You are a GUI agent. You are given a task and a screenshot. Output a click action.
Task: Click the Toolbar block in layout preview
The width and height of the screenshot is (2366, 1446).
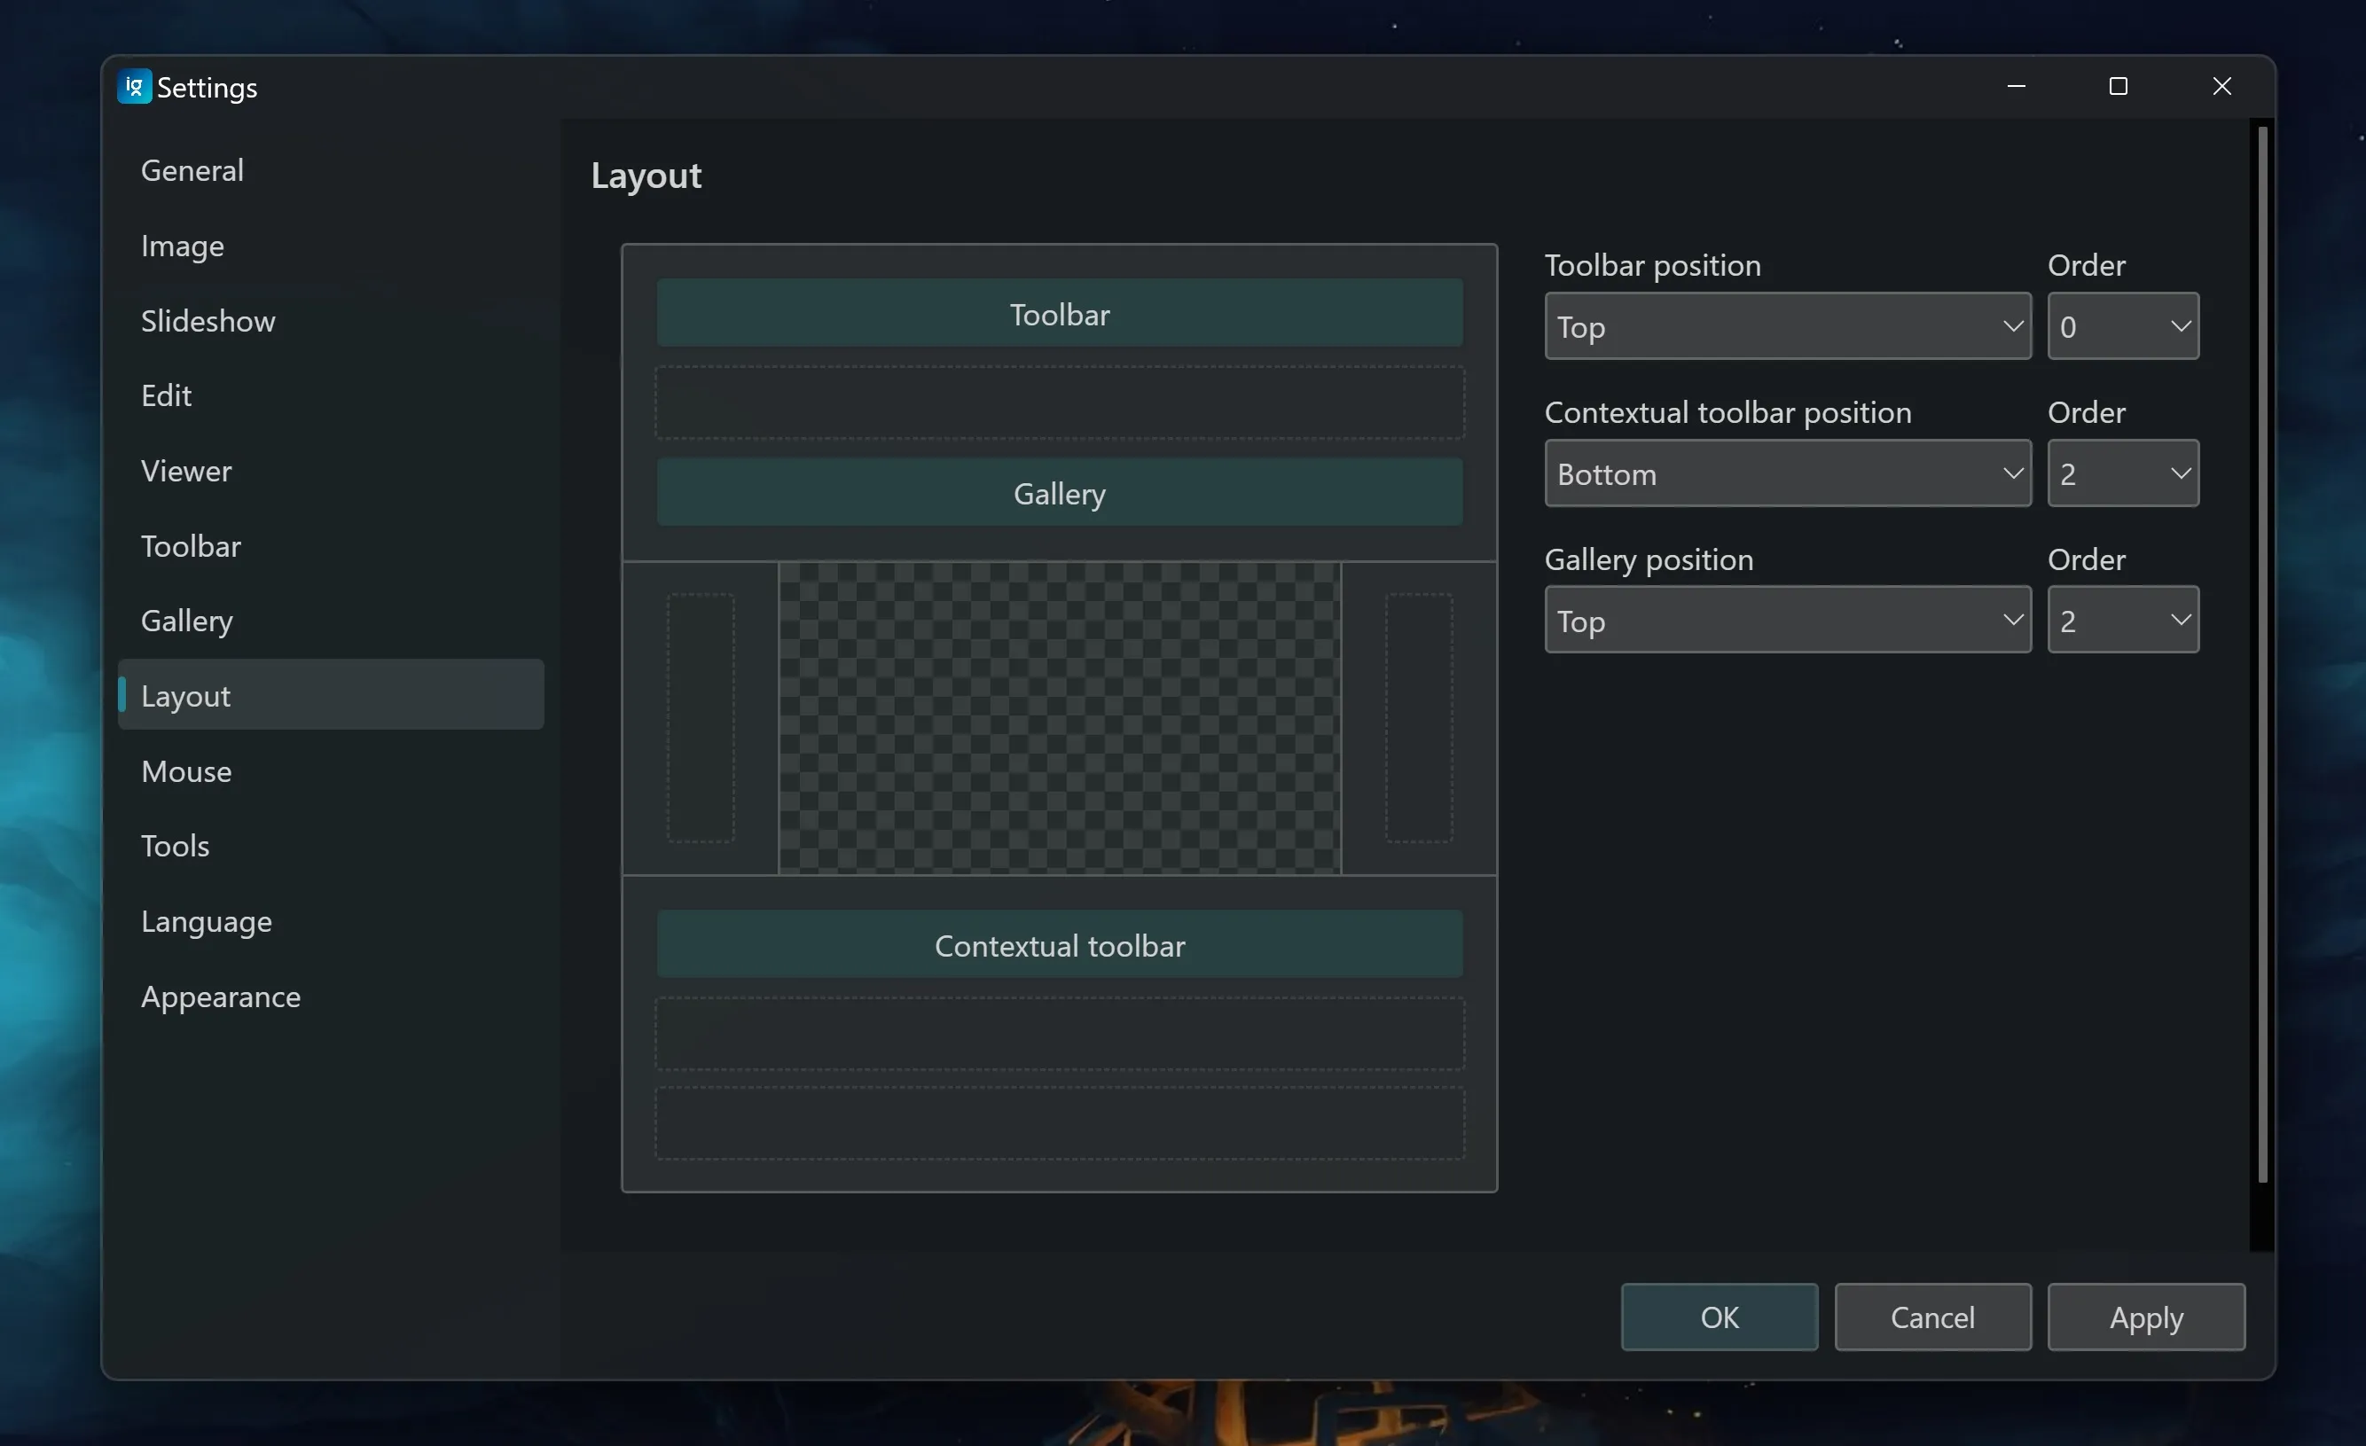[1059, 314]
